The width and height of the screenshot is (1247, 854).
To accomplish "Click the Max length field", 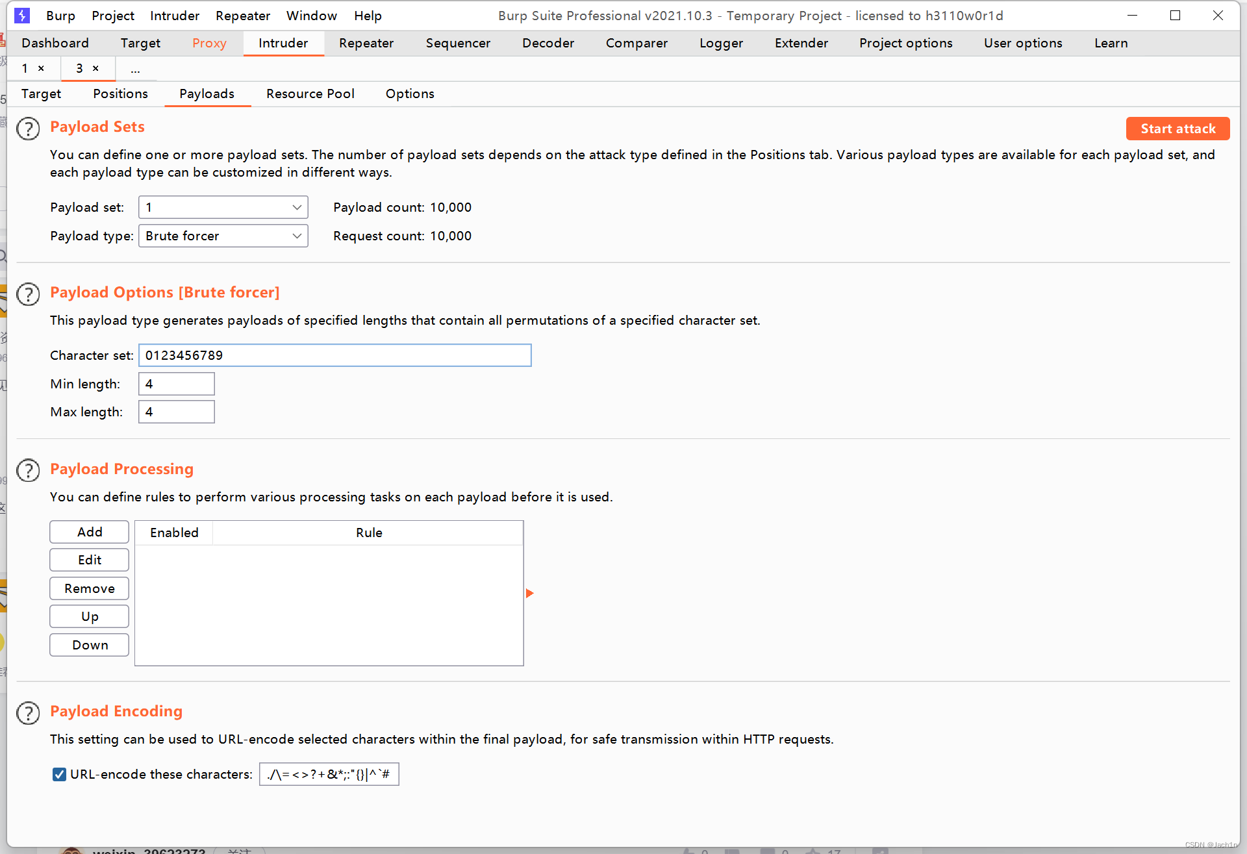I will click(x=176, y=412).
